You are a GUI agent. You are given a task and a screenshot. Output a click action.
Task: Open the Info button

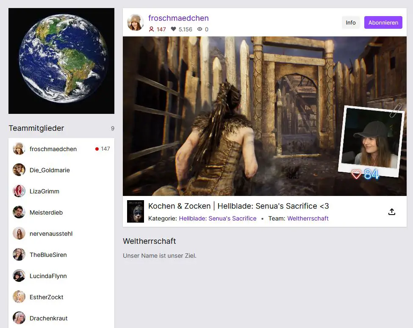pyautogui.click(x=351, y=22)
